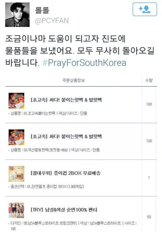
Task: Open the @PCYFAN handle
Action: point(52,21)
